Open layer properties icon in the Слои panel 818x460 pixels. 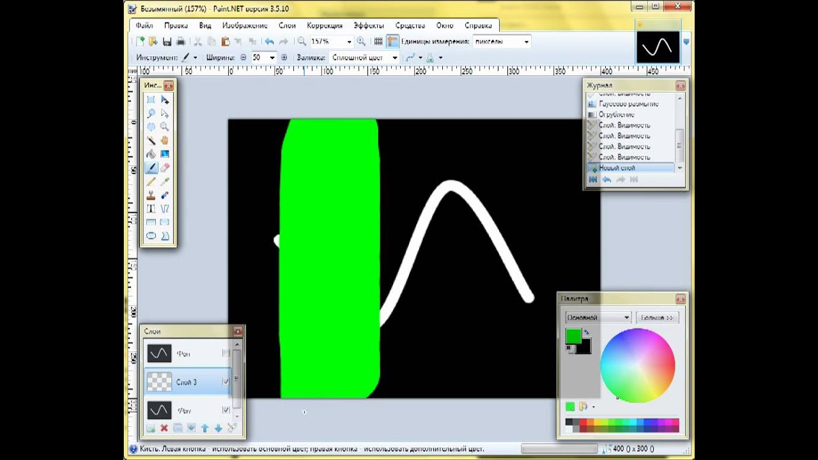tap(231, 428)
